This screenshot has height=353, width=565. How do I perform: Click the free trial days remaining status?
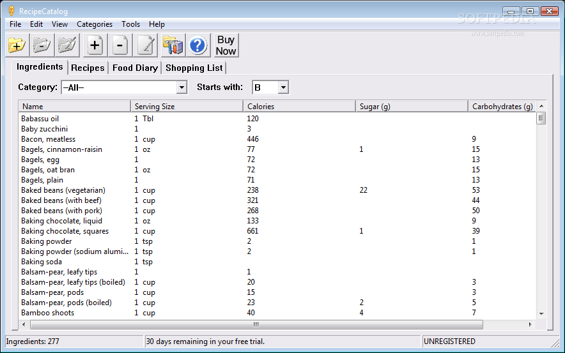205,342
